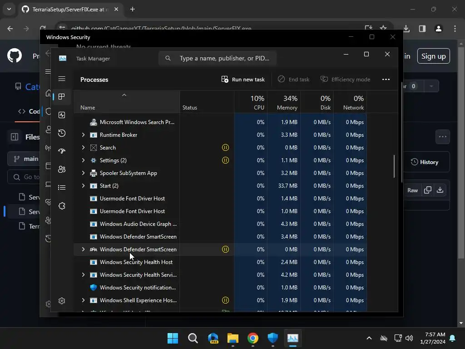Expand the Windows Security Health Service group
This screenshot has height=349, width=465.
pyautogui.click(x=84, y=275)
